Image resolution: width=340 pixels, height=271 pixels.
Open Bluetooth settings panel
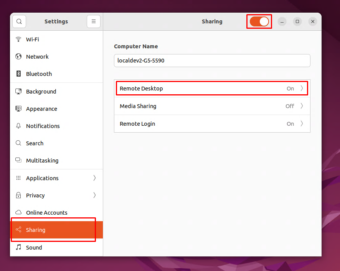56,74
